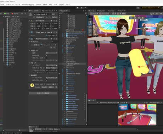Click the shader Edit button
This screenshot has width=163, height=134.
[51, 87]
